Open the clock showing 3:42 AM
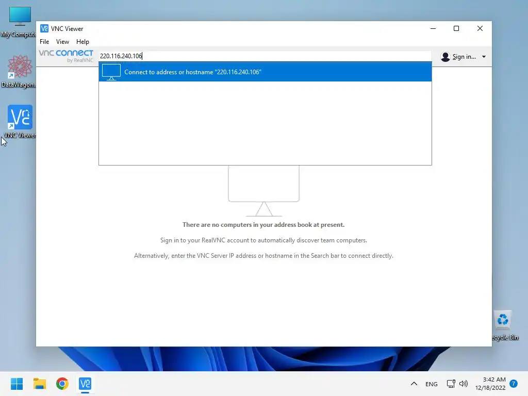The image size is (528, 396). click(x=490, y=384)
